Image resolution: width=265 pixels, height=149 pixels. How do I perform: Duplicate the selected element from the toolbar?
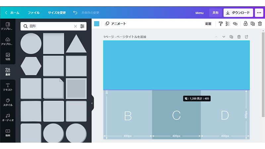[253, 24]
